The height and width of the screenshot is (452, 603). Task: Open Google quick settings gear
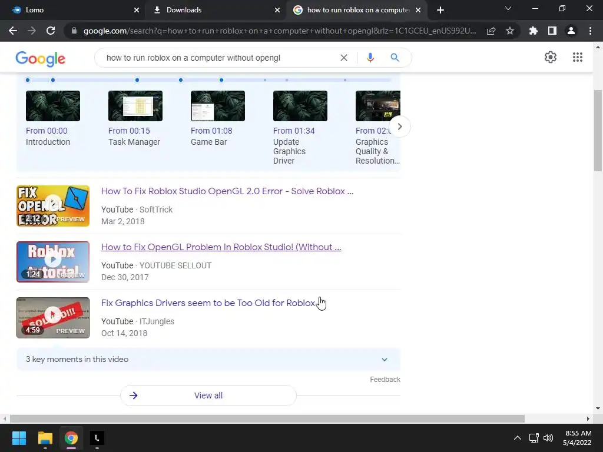pyautogui.click(x=551, y=57)
